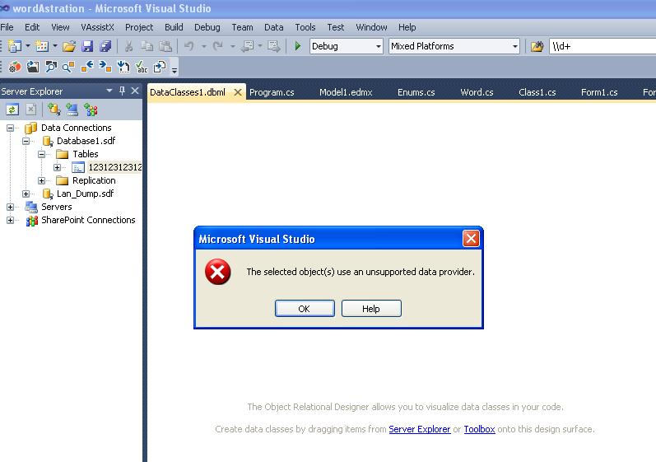This screenshot has height=462, width=656.
Task: Close the DataClasses1.dbml tab
Action: click(238, 92)
